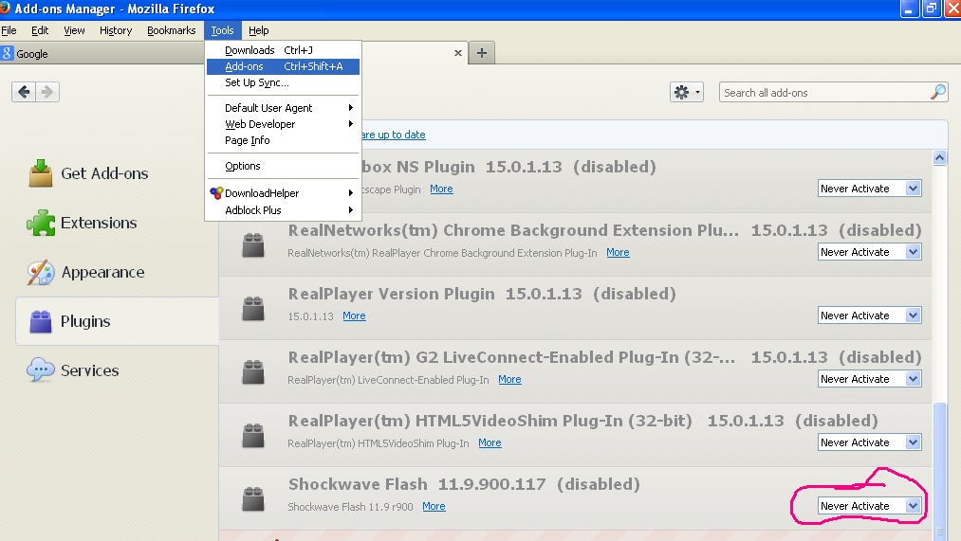This screenshot has width=961, height=541.
Task: Open Never Activate dropdown for G2 LiveConnect Plug-In
Action: [x=869, y=379]
